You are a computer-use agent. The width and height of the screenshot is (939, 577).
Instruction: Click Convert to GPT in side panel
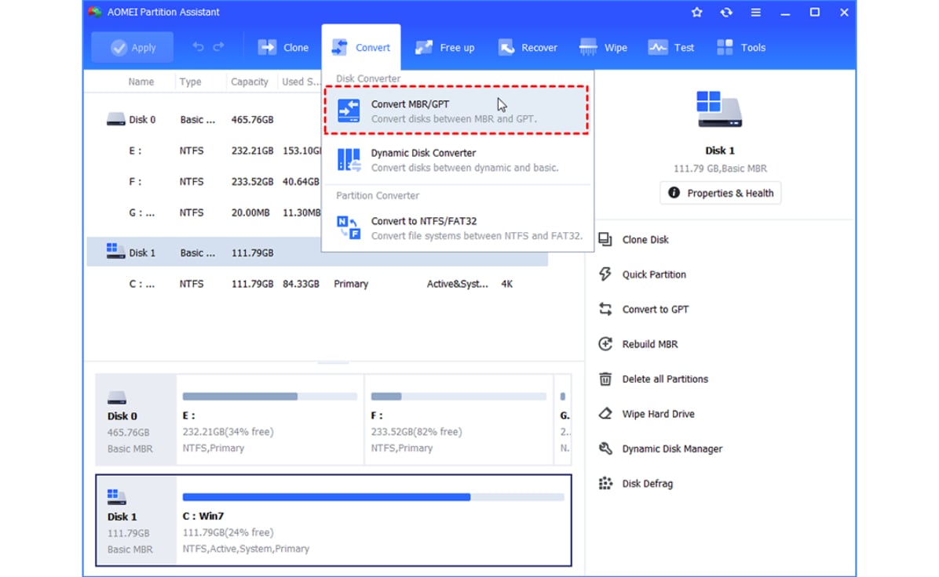coord(655,309)
